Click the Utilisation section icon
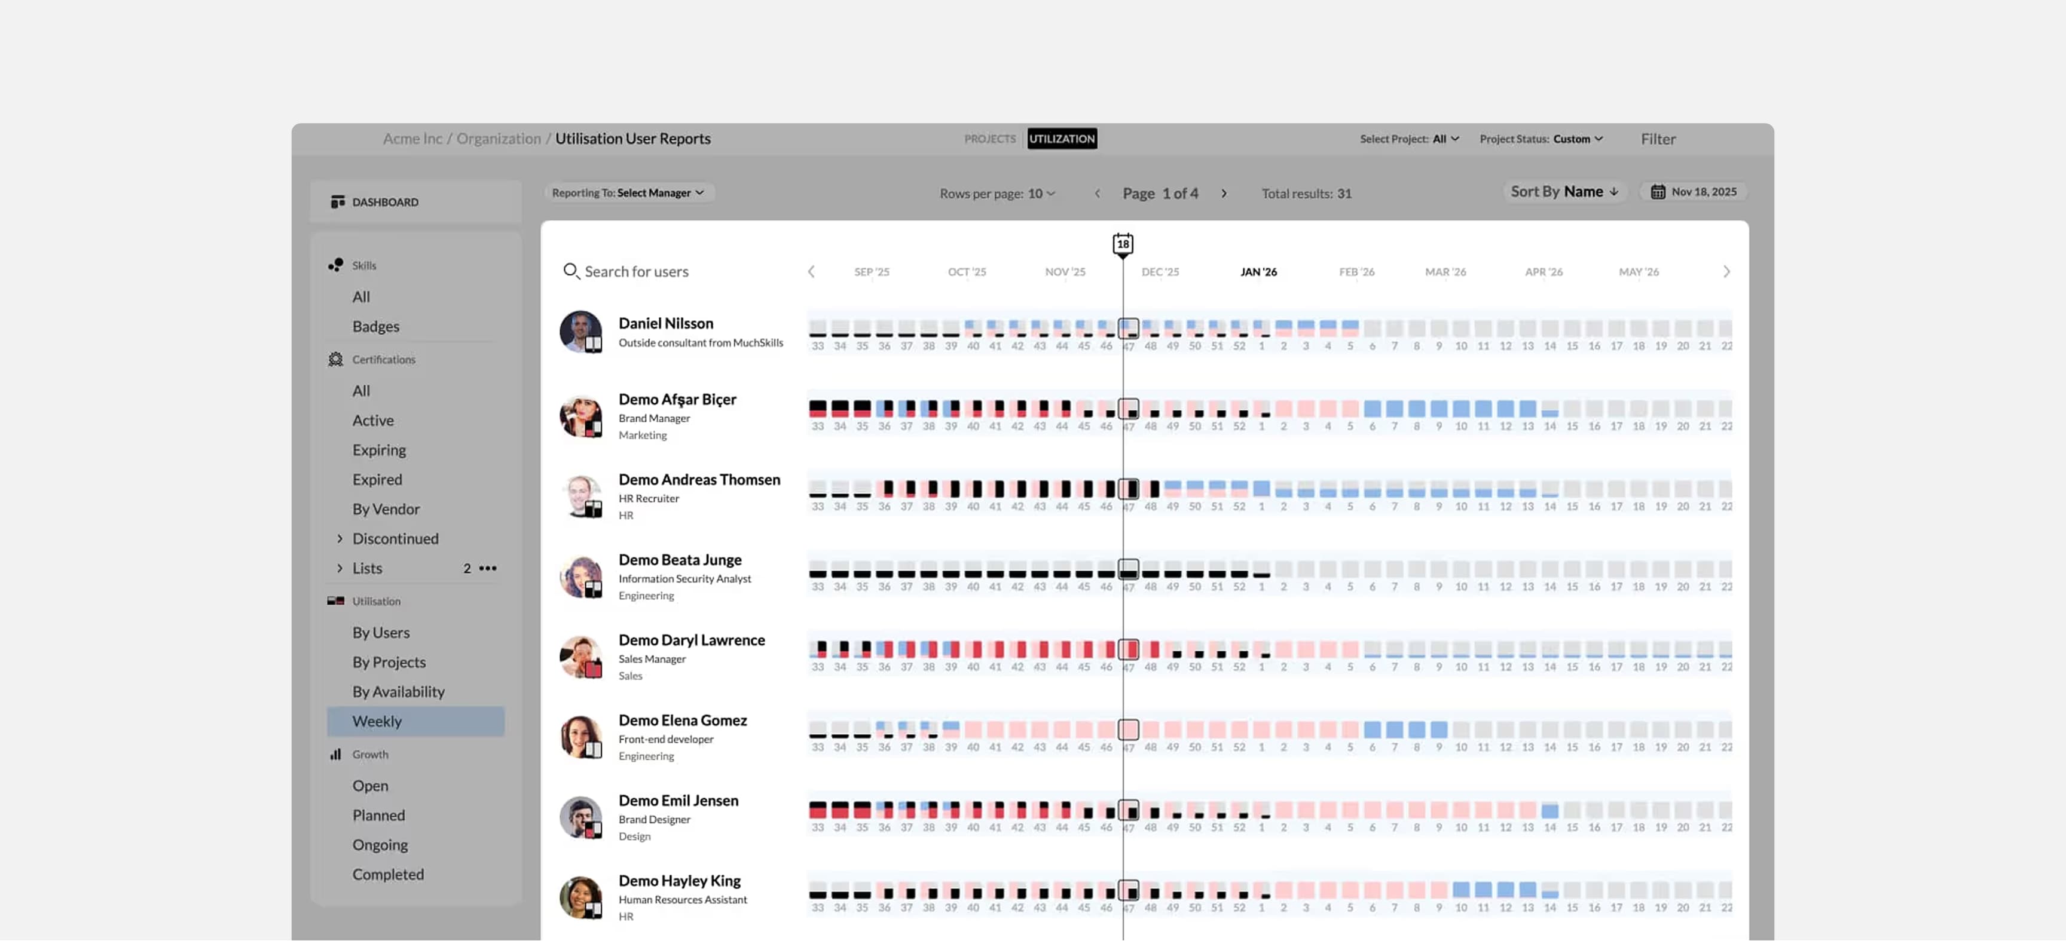The width and height of the screenshot is (2066, 941). [335, 601]
